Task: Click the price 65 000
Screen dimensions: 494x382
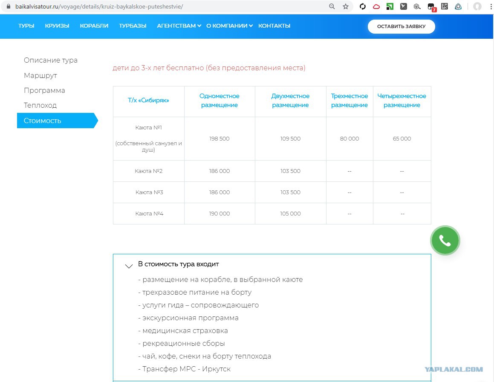Action: pos(402,138)
